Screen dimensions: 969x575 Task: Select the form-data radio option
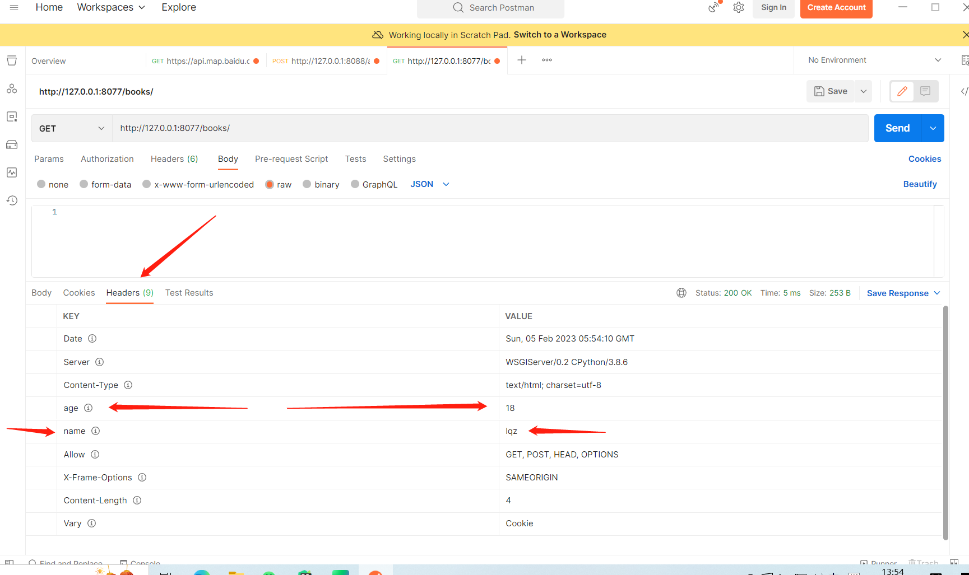84,184
